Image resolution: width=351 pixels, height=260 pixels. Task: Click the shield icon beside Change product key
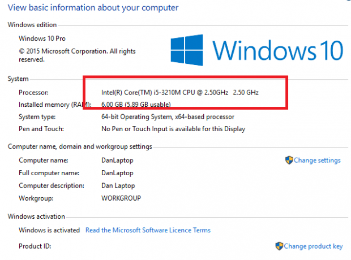coord(279,246)
